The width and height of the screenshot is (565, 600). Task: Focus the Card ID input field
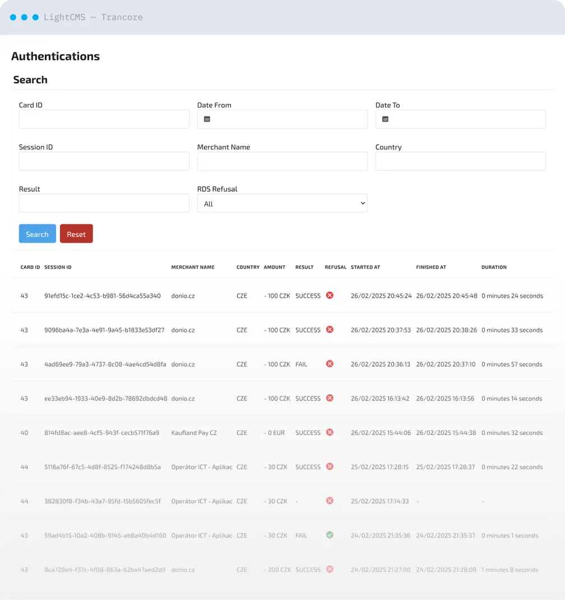point(104,119)
